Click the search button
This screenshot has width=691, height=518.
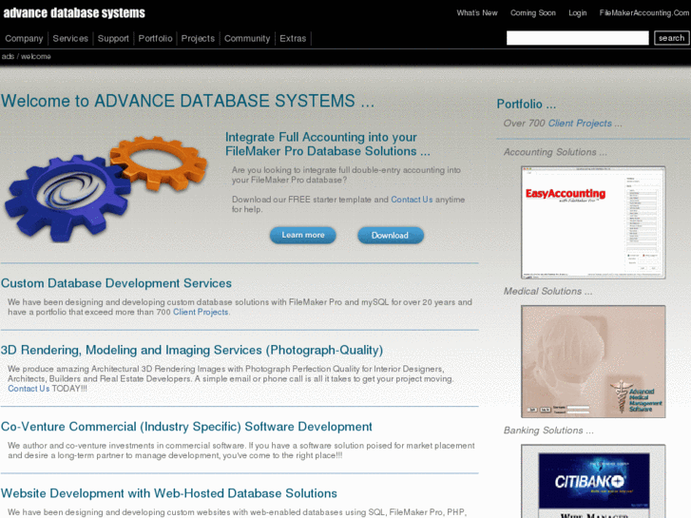point(672,38)
